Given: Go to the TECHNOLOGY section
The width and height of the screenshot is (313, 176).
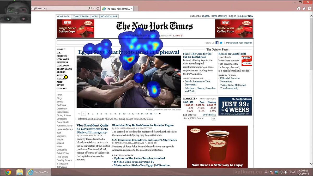Looking at the screenshot, I should point(64,69).
